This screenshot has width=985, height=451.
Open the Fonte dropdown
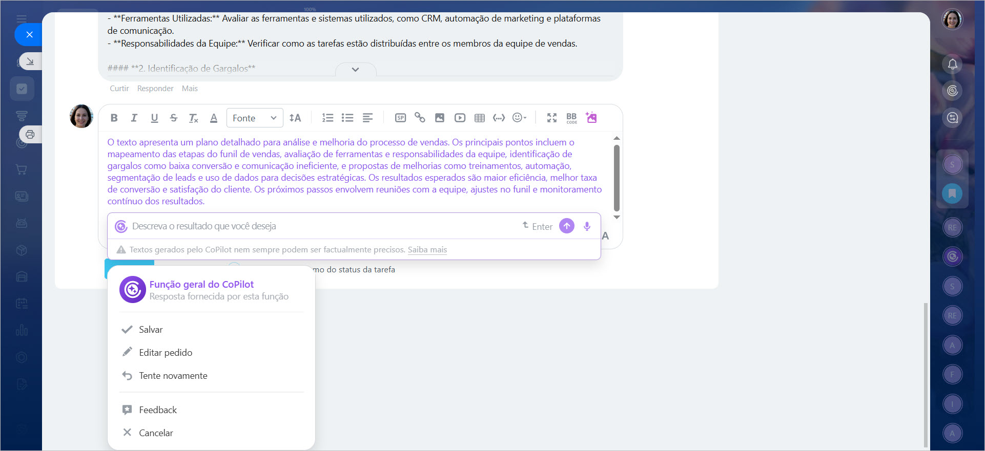(255, 118)
